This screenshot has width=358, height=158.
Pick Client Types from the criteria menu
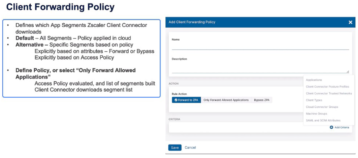(314, 100)
